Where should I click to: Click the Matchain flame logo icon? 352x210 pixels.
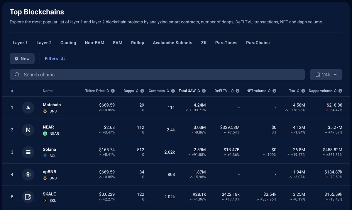click(28, 107)
